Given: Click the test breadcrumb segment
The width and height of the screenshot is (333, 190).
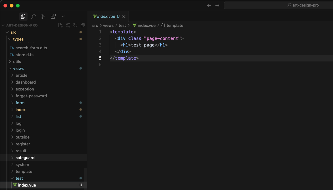Looking at the screenshot, I should [x=122, y=25].
